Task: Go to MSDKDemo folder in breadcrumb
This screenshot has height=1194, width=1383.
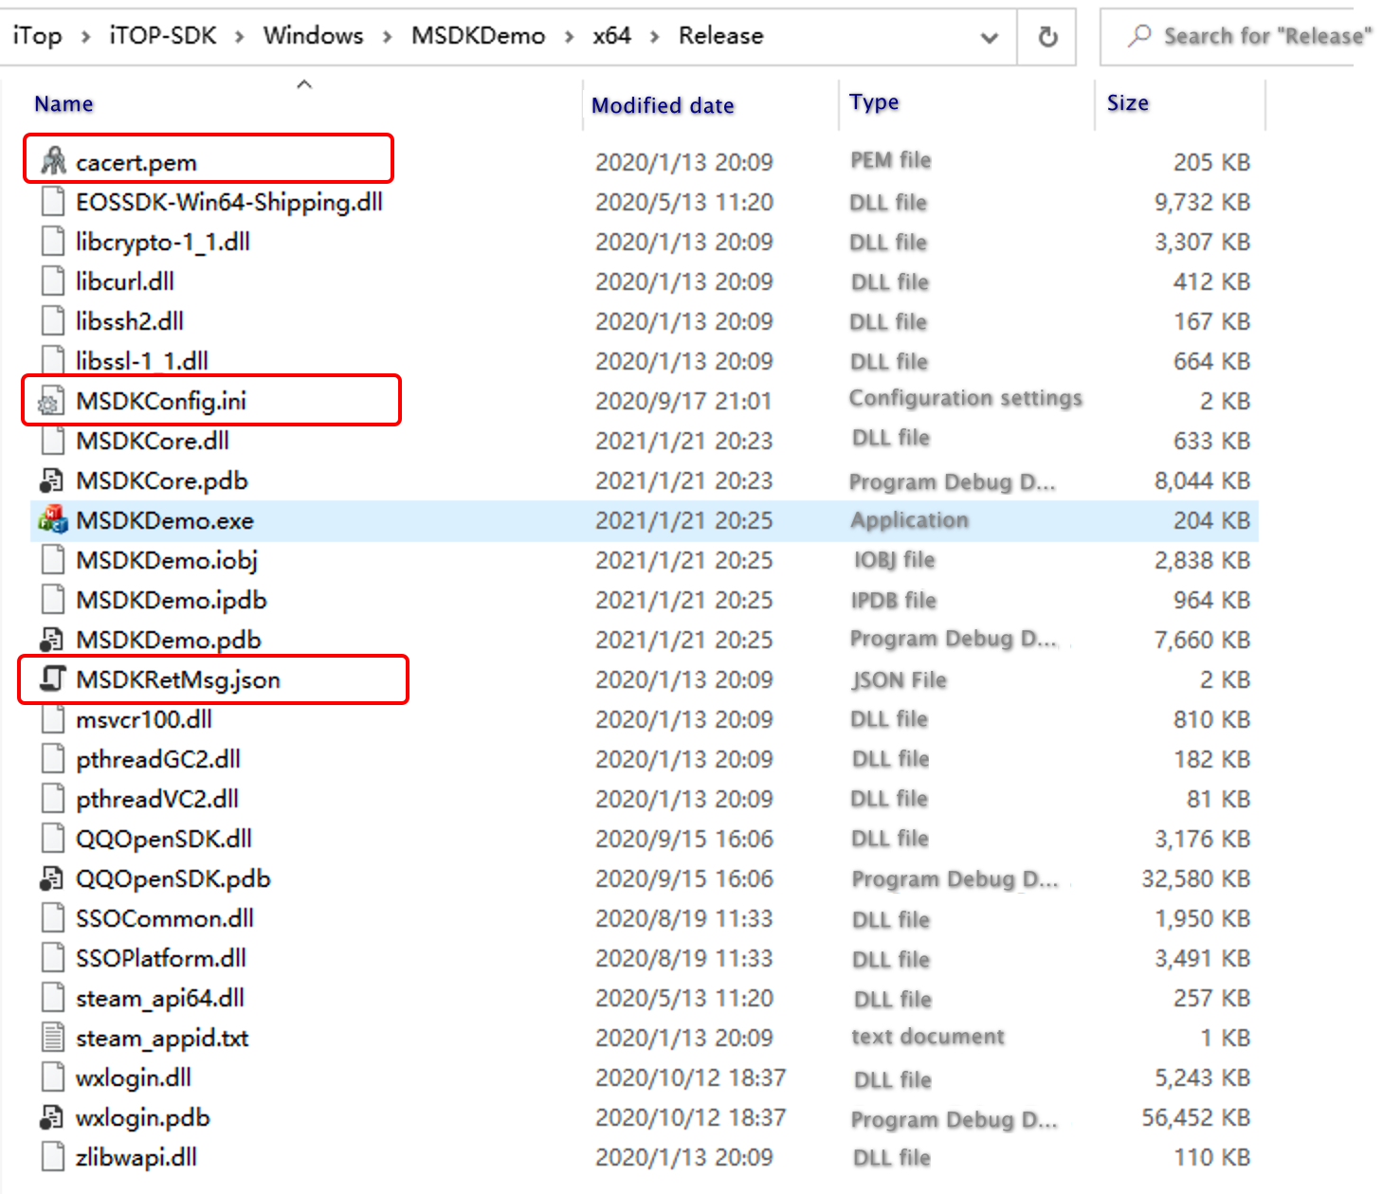Action: point(478,36)
